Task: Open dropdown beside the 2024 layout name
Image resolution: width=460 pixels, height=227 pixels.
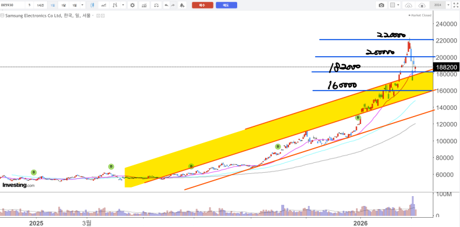Action: pyautogui.click(x=448, y=6)
